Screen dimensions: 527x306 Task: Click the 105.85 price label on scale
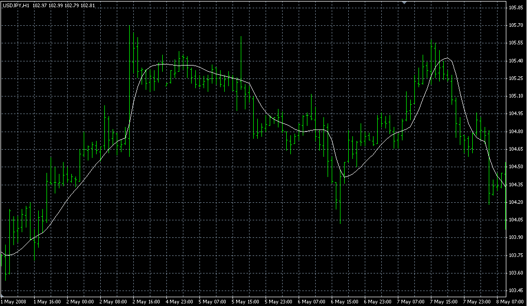(516, 8)
